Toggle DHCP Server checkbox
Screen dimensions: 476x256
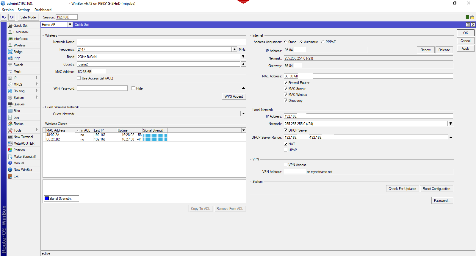coord(286,130)
